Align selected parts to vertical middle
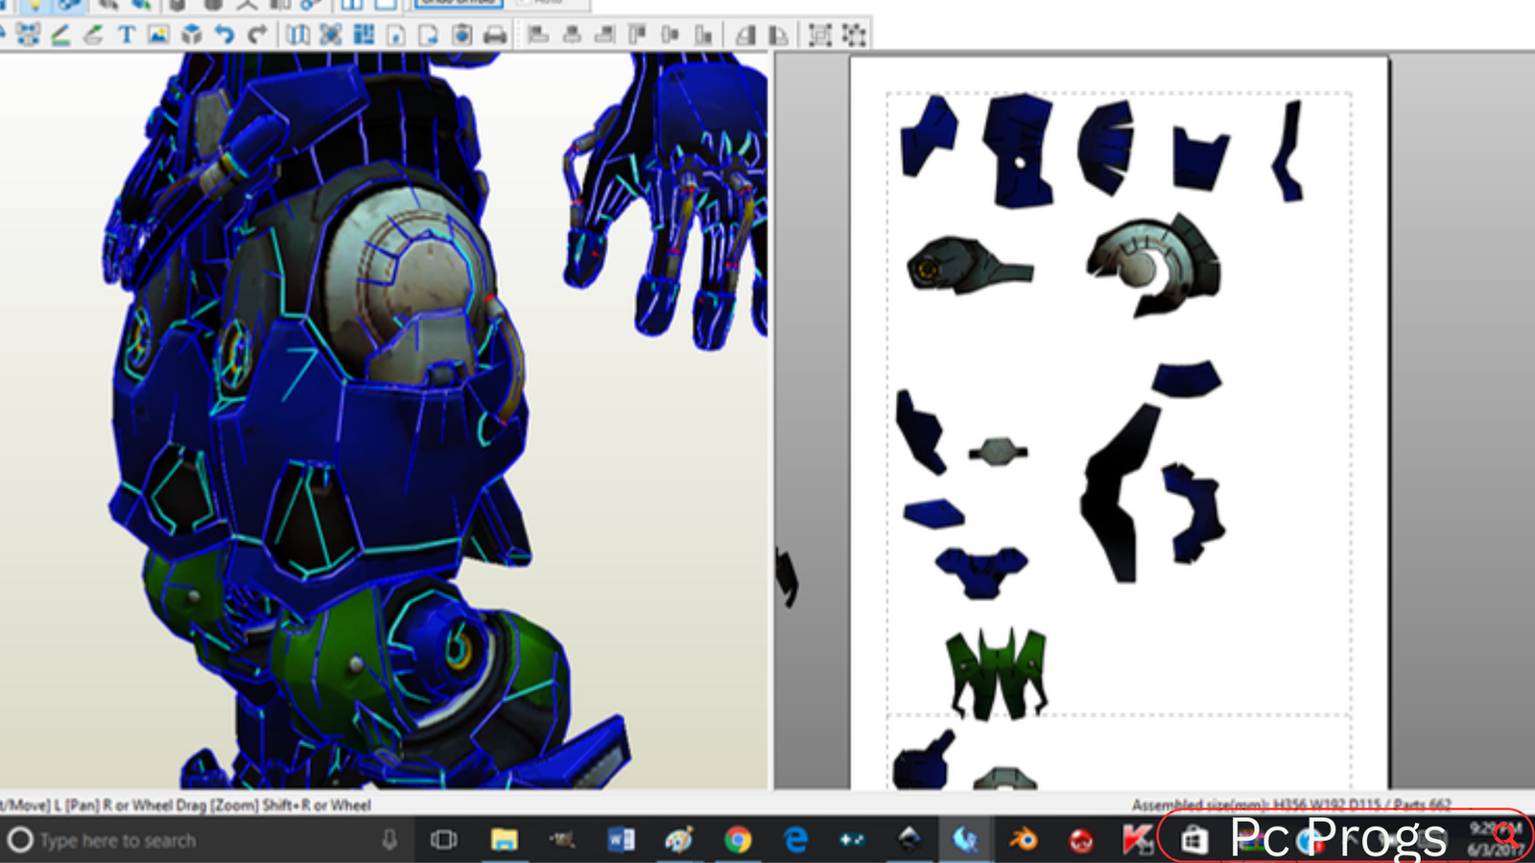1535x863 pixels. pos(671,35)
